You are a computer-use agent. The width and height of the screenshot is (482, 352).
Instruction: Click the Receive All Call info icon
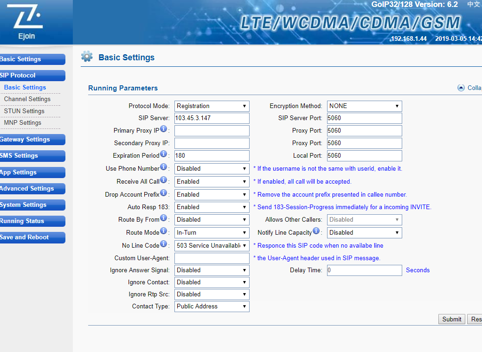coord(164,180)
